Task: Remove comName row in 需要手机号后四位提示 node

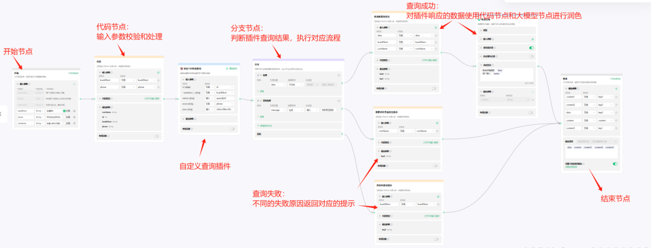Action: (437, 131)
